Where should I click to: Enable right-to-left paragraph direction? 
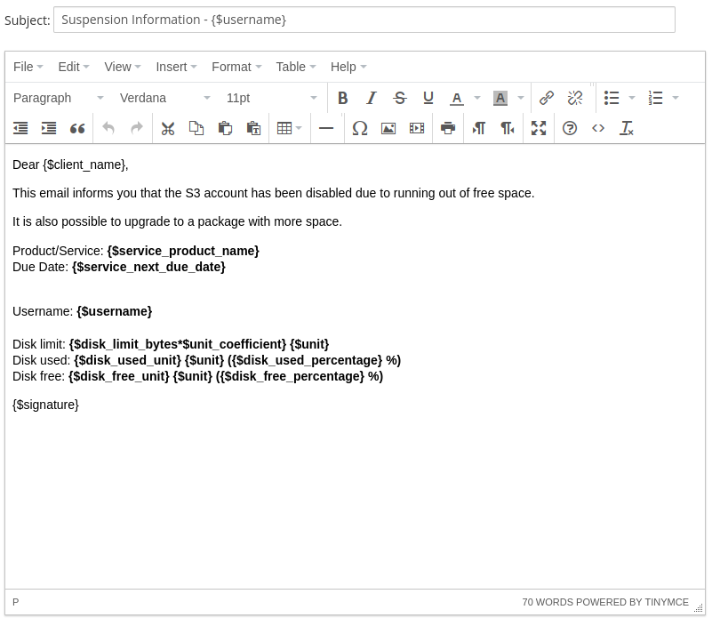(507, 128)
